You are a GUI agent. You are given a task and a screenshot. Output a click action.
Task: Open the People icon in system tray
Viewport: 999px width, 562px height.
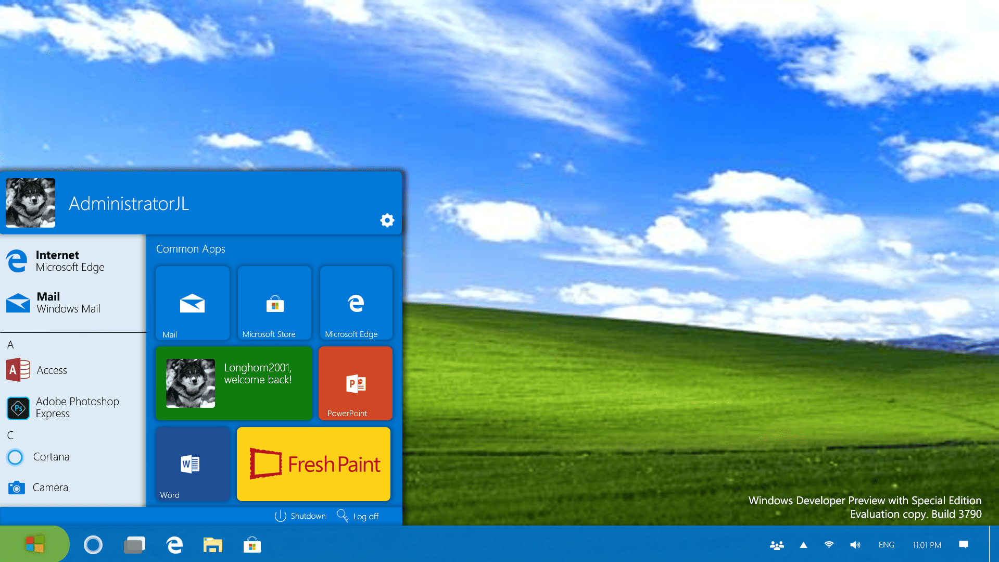(777, 545)
